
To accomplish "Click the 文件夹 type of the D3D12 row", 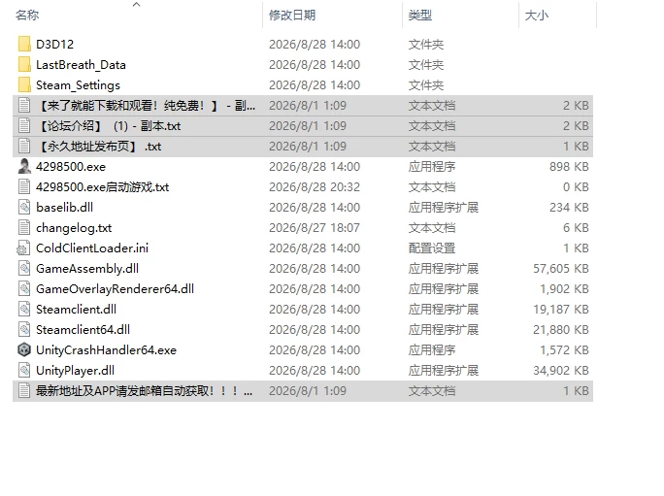I will 426,44.
